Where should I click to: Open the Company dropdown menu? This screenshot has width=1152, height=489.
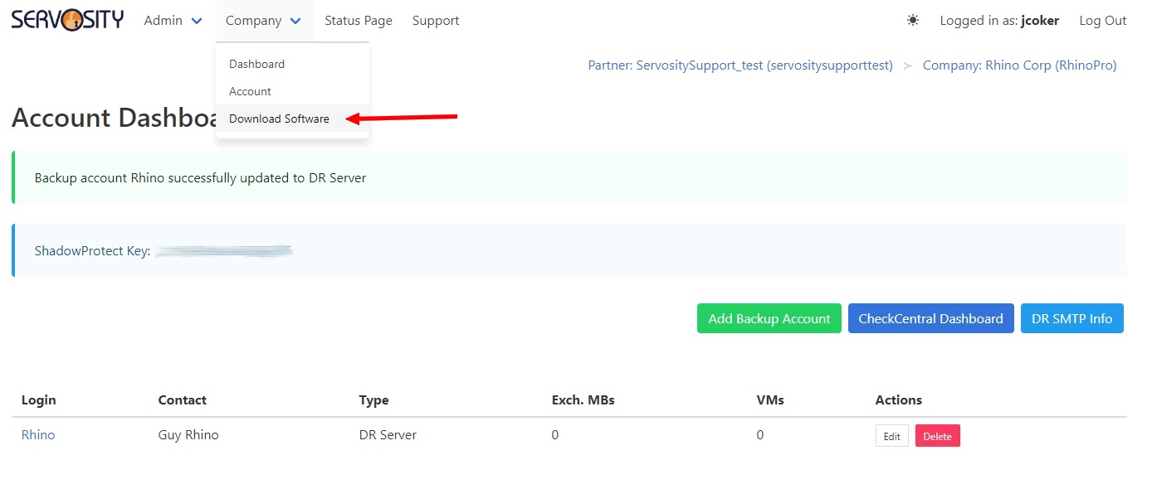(x=257, y=21)
